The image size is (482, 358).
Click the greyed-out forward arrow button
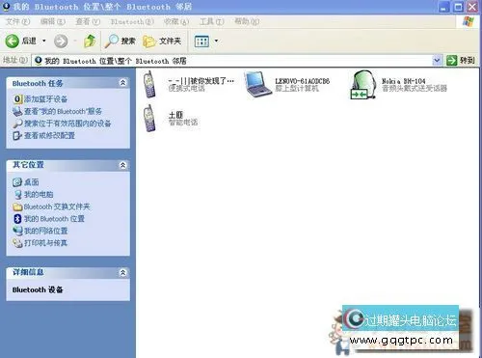point(61,41)
